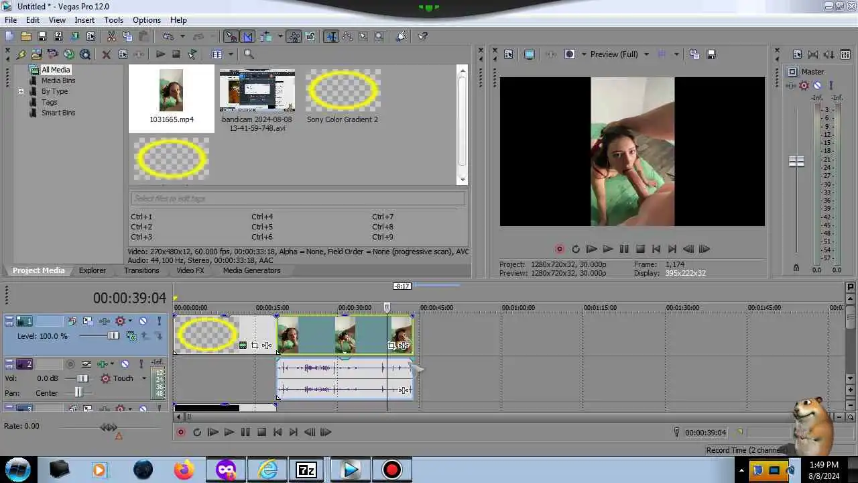Open Master FX gear icon
858x483 pixels.
[x=804, y=85]
